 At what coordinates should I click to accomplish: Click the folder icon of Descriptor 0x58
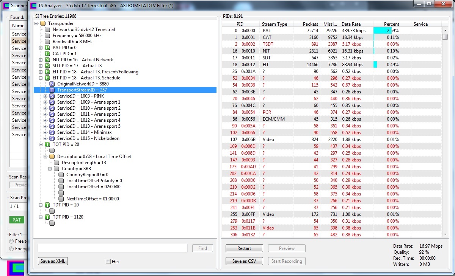(52, 157)
